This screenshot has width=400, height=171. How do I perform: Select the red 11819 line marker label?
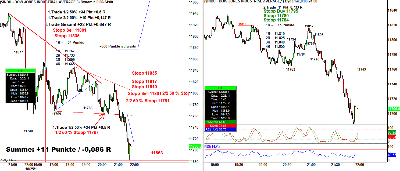pos(242,24)
